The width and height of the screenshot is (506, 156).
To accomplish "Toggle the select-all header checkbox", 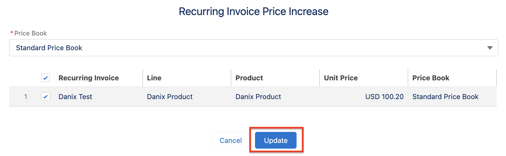I will pyautogui.click(x=46, y=78).
